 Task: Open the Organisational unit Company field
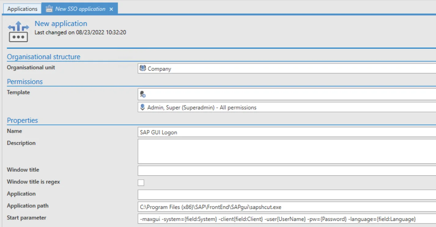tap(287, 68)
